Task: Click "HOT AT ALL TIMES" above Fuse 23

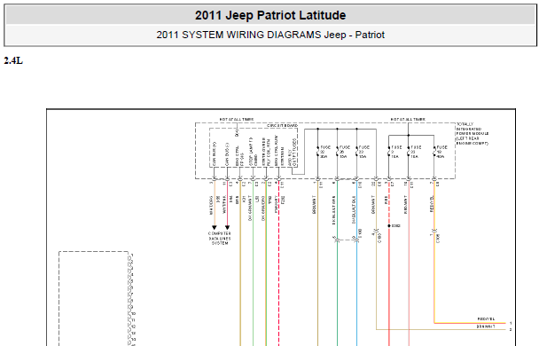Action: tap(408, 120)
